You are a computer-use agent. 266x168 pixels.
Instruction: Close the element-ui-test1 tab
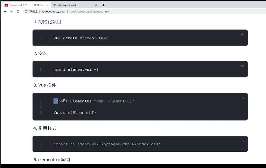tap(96, 5)
